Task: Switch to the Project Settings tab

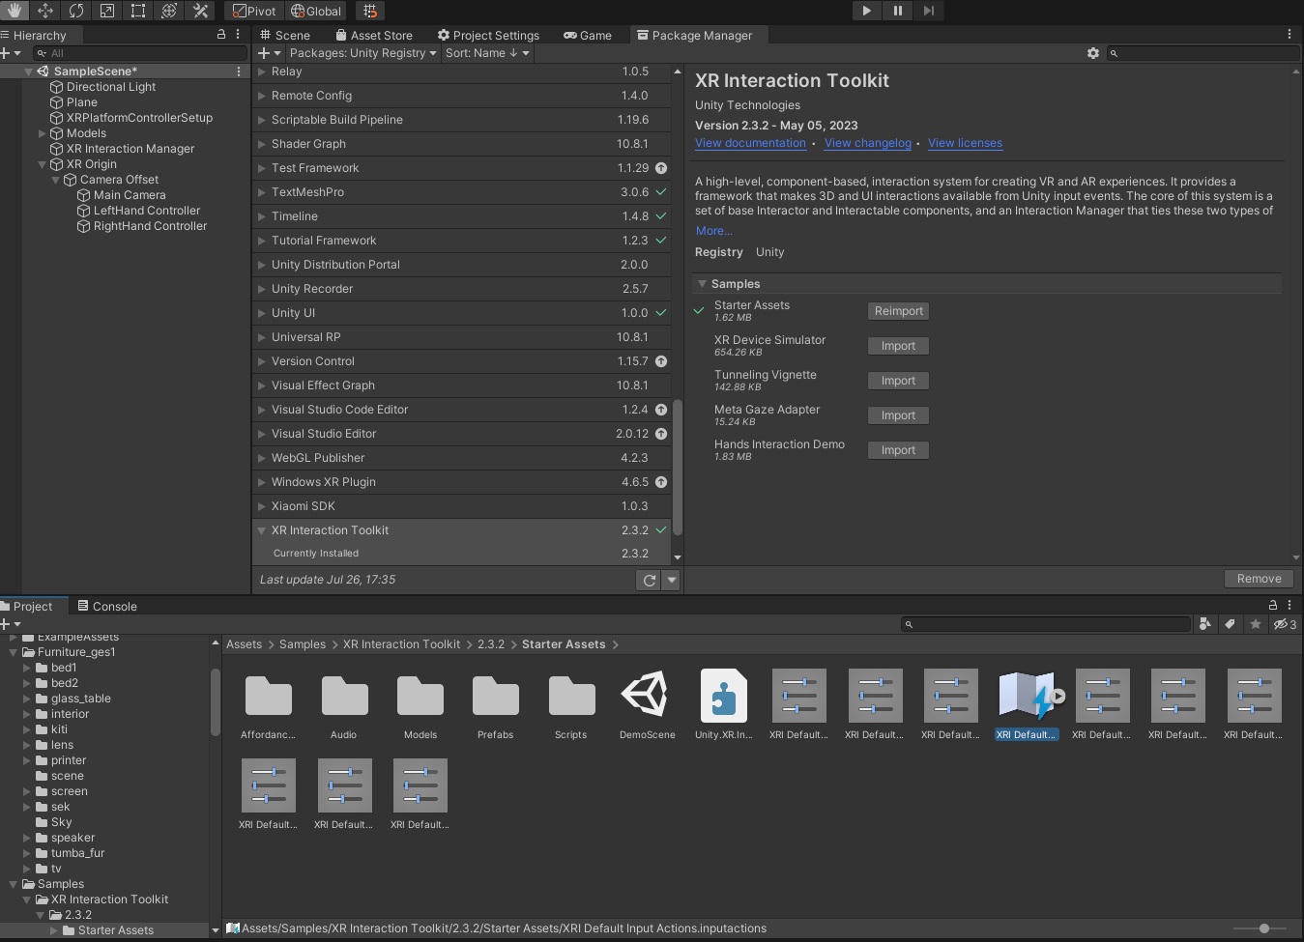Action: point(488,35)
